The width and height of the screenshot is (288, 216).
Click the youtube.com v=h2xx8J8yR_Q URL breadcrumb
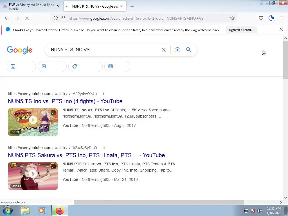tap(52, 148)
